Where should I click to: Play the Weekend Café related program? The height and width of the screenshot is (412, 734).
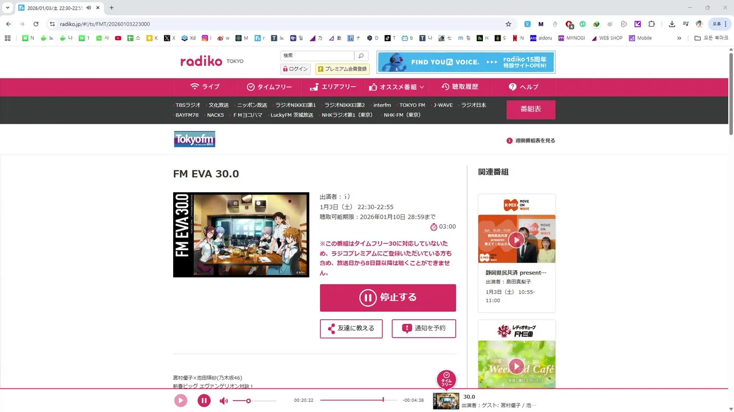point(517,366)
